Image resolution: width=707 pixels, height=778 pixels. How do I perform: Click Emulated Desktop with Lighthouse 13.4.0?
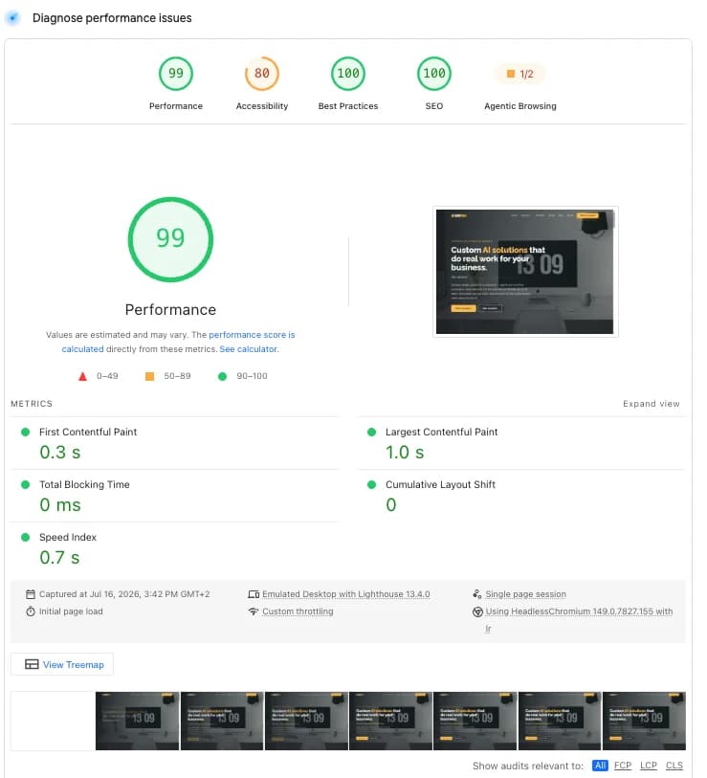coord(345,594)
